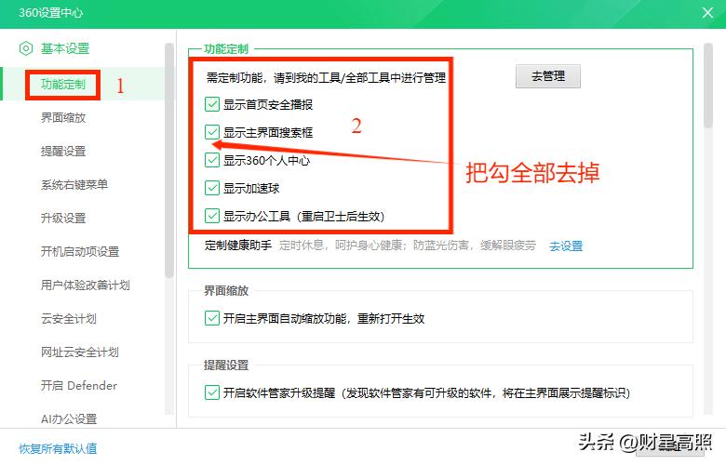Click 恢复所有默认值 link
This screenshot has width=726, height=465.
(58, 448)
